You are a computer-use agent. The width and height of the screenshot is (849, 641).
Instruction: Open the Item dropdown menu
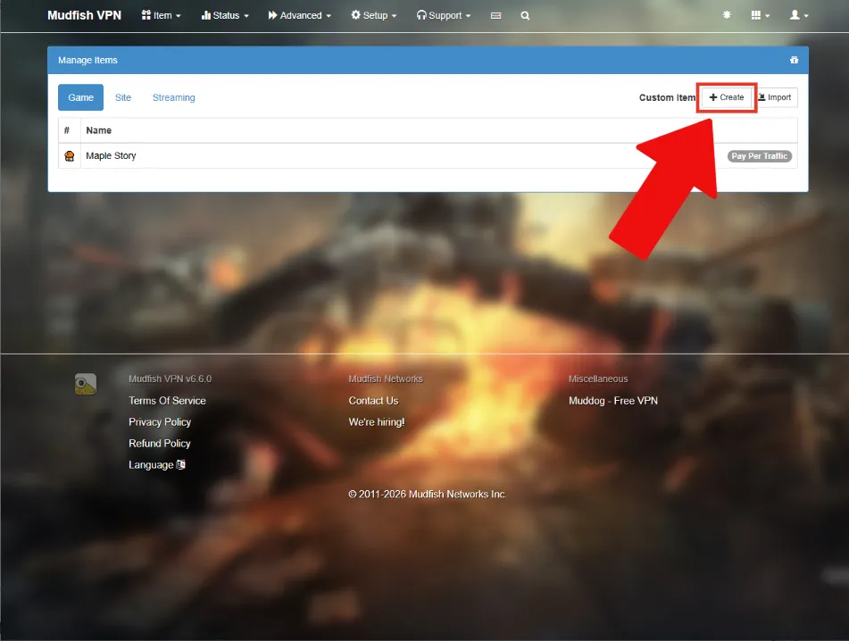click(162, 15)
